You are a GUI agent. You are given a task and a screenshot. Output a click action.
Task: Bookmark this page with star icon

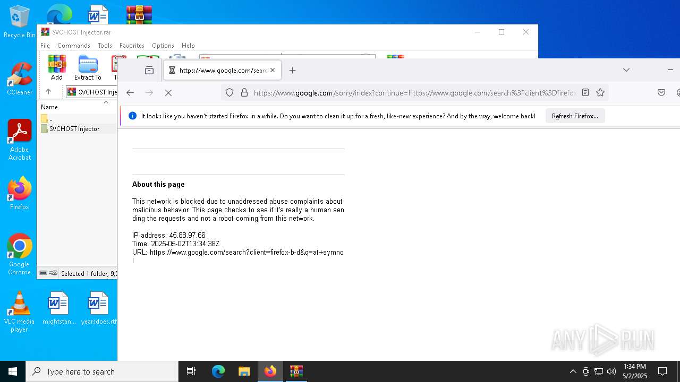(600, 92)
